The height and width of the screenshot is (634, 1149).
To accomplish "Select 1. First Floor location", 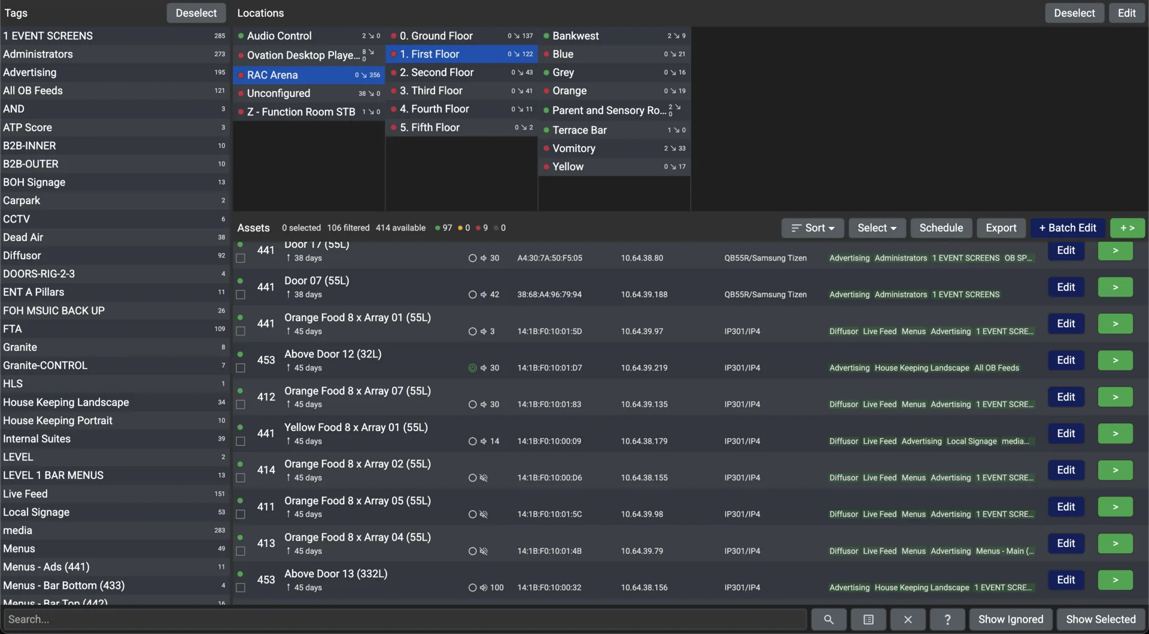I will pos(461,54).
